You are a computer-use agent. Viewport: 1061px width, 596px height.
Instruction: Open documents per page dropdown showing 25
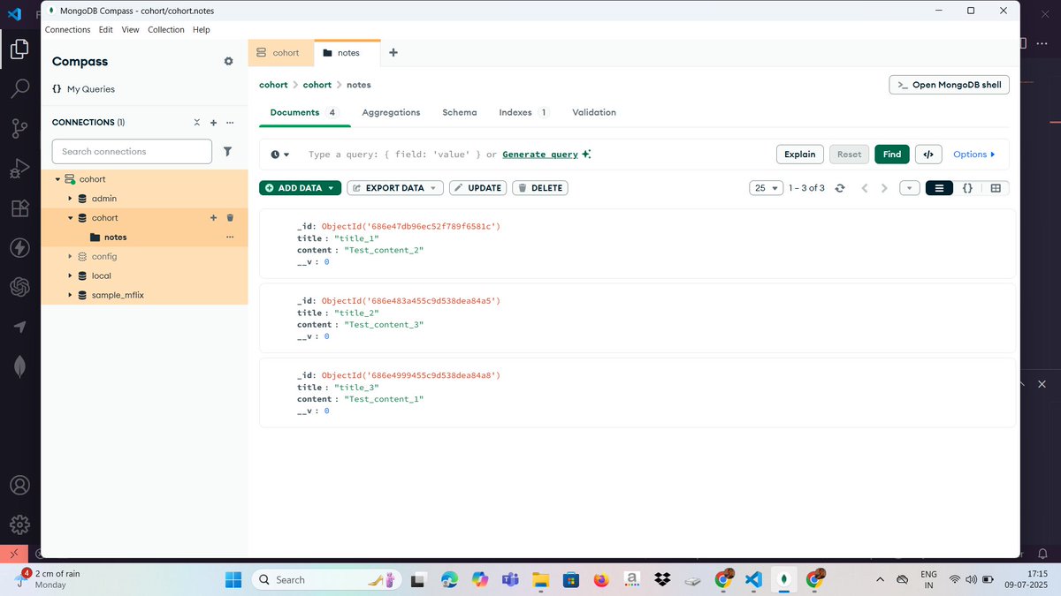point(766,188)
